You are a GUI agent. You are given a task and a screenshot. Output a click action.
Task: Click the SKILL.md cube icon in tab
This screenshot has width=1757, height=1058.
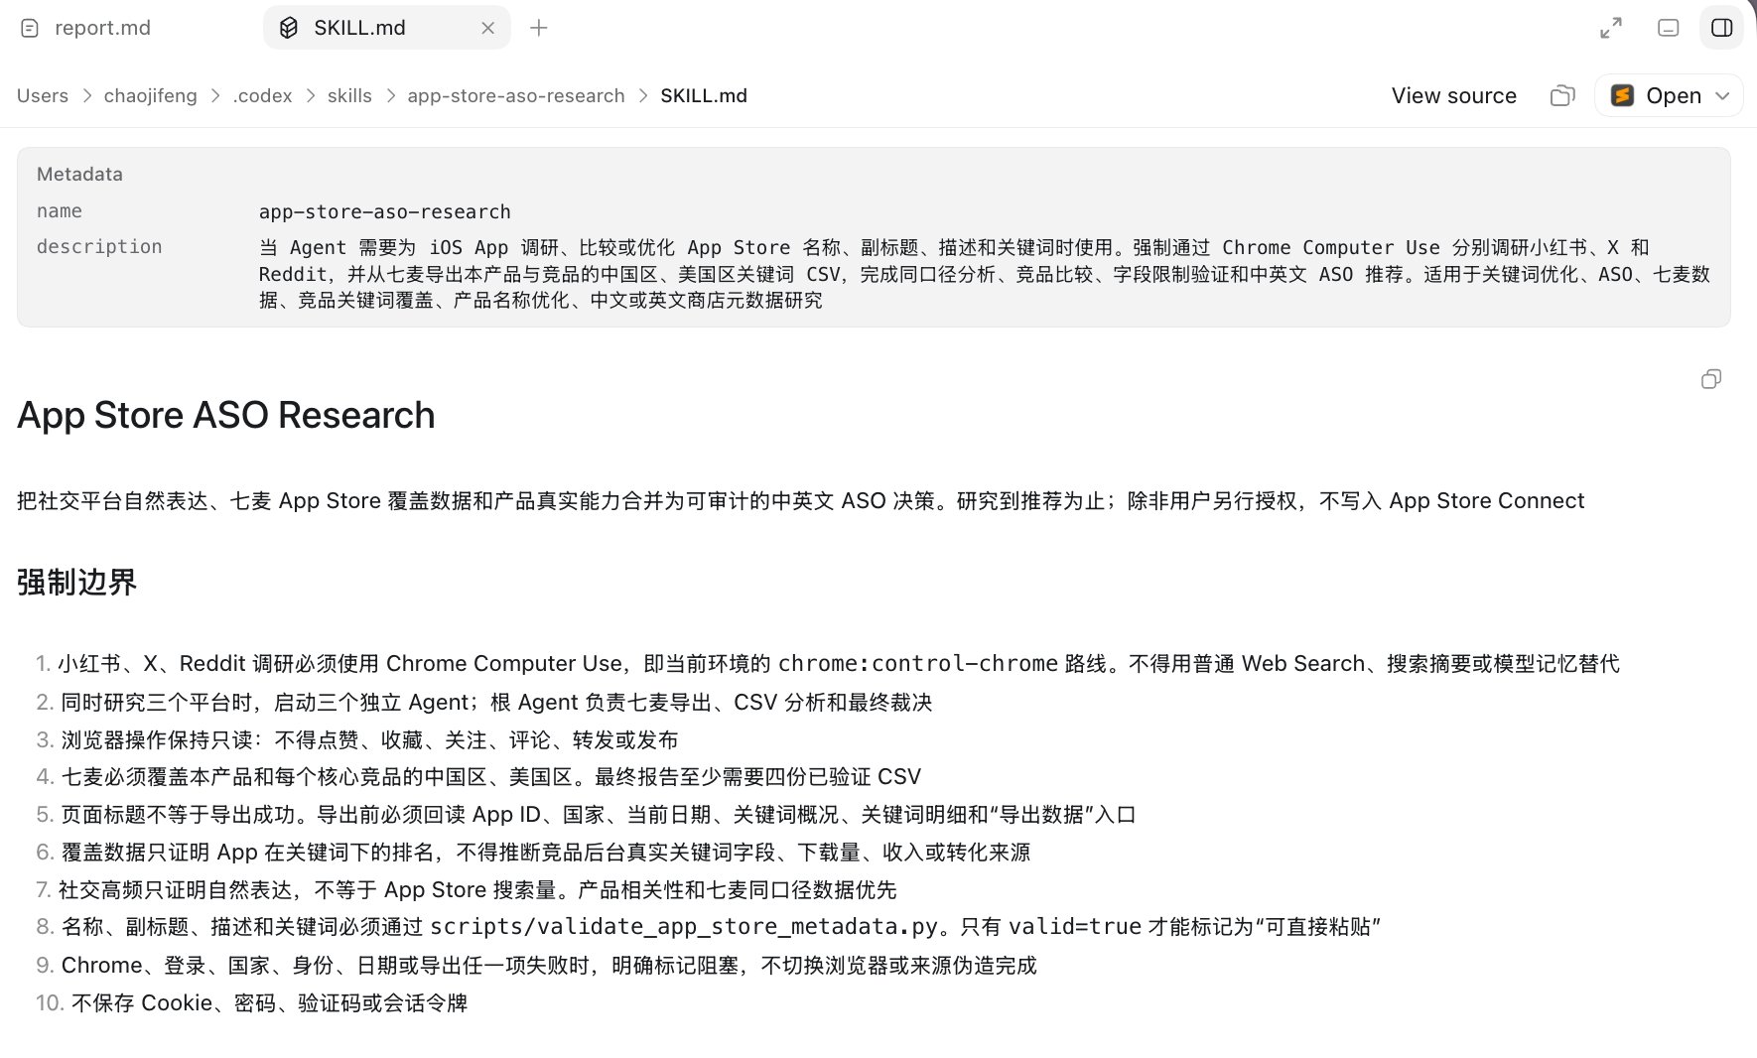[288, 28]
